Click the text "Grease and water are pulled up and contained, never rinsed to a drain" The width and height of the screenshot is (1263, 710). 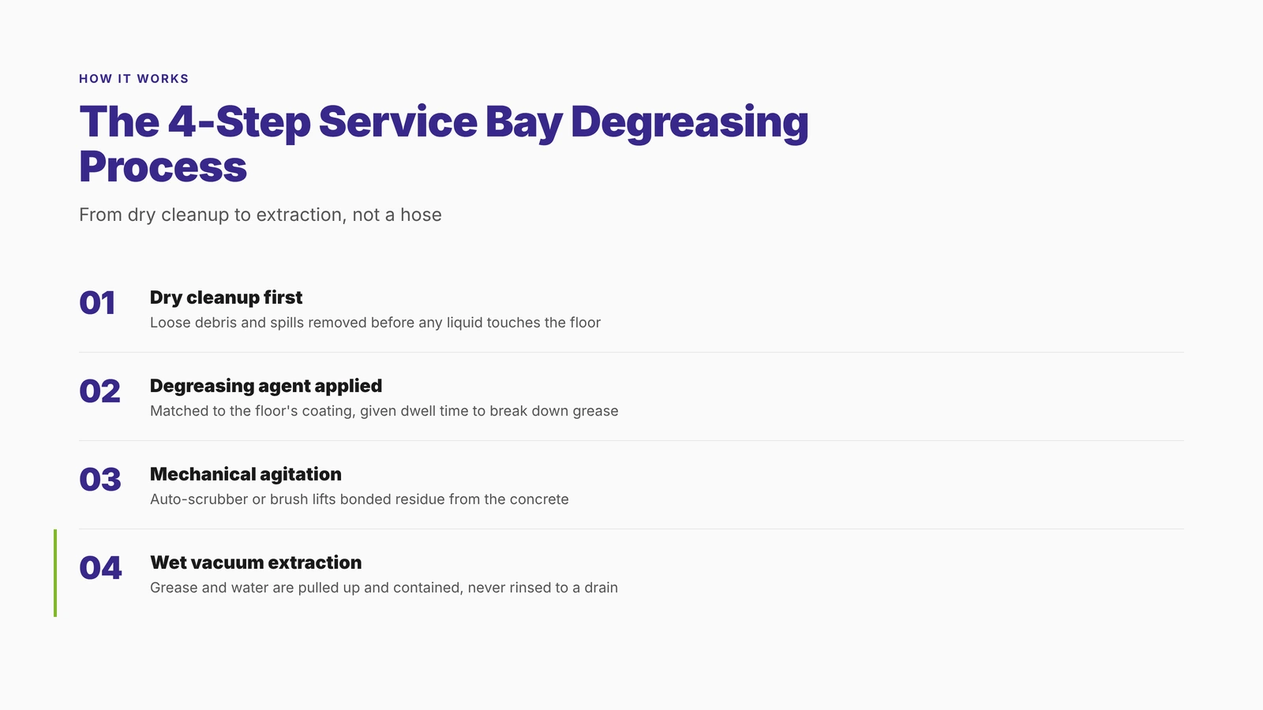(384, 588)
